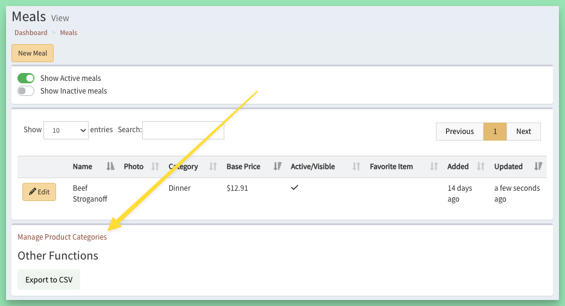Click the Dinner category cell
Viewport: 565px width, 306px height.
tap(180, 188)
